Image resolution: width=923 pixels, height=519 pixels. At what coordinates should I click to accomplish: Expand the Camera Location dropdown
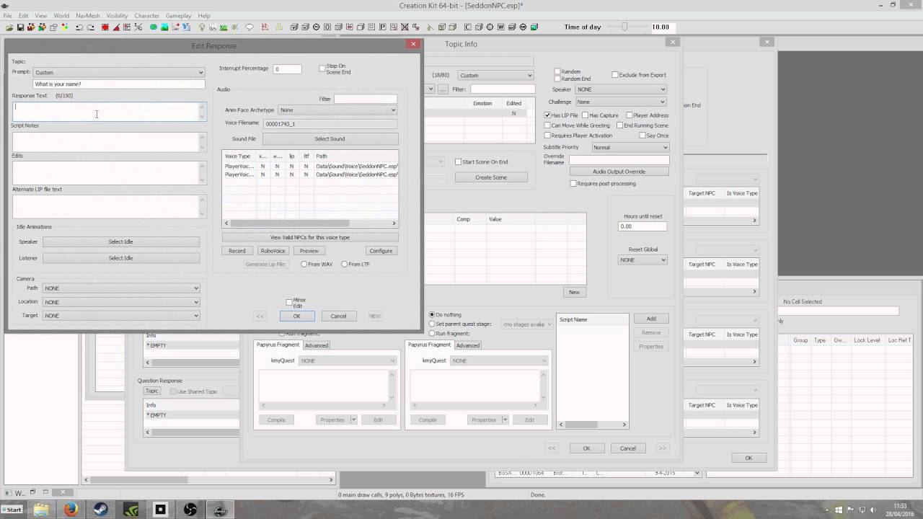tap(121, 302)
